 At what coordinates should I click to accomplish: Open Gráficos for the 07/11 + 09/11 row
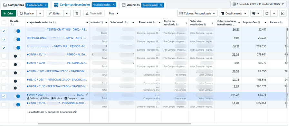tap(33, 98)
